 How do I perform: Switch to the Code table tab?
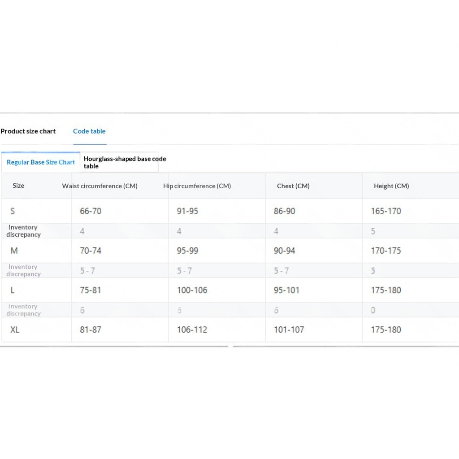click(89, 131)
